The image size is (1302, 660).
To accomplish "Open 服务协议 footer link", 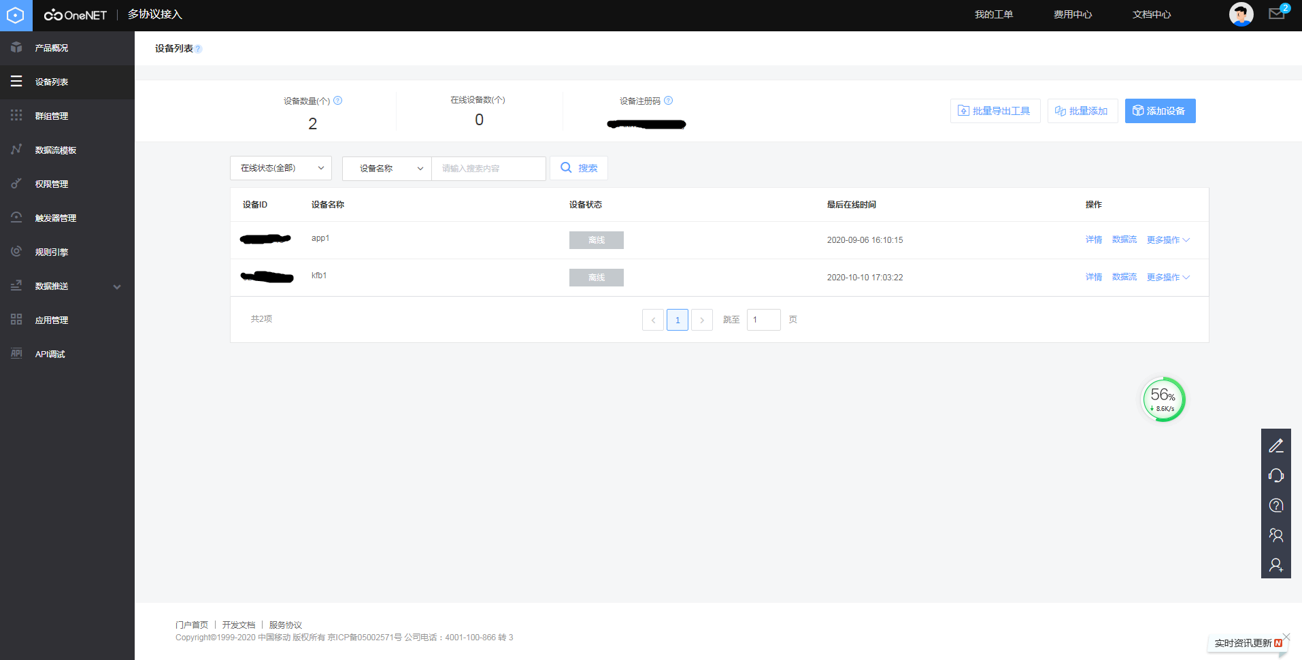I will pyautogui.click(x=286, y=625).
